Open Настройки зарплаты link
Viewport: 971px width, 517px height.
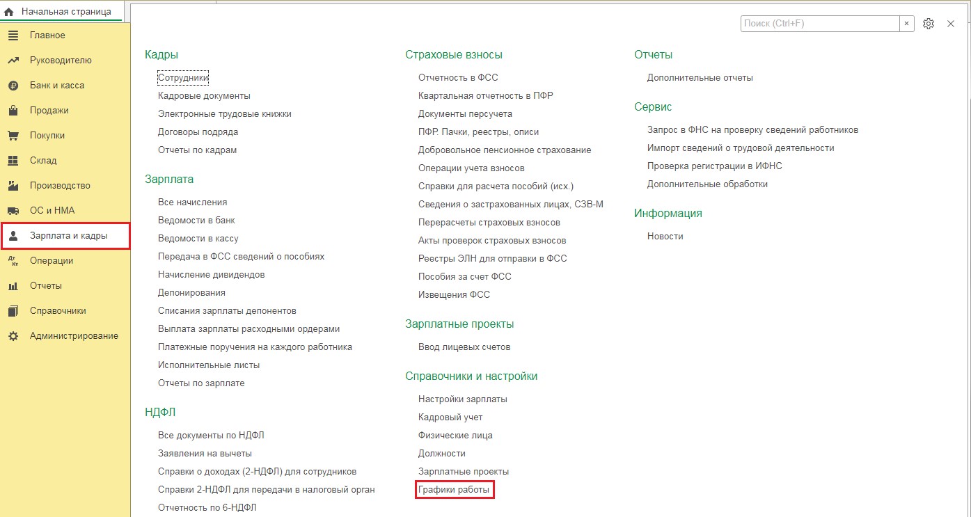(462, 399)
